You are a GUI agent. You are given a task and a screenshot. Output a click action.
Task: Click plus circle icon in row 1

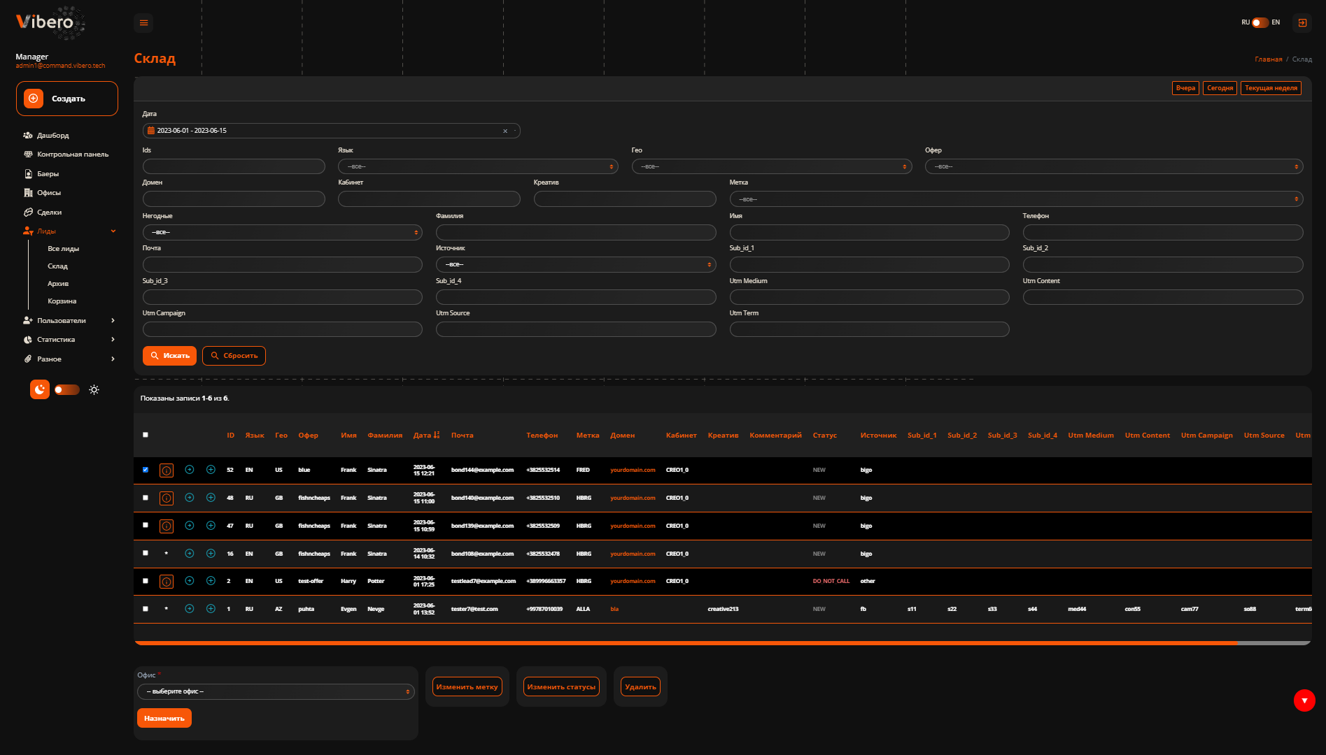[211, 609]
